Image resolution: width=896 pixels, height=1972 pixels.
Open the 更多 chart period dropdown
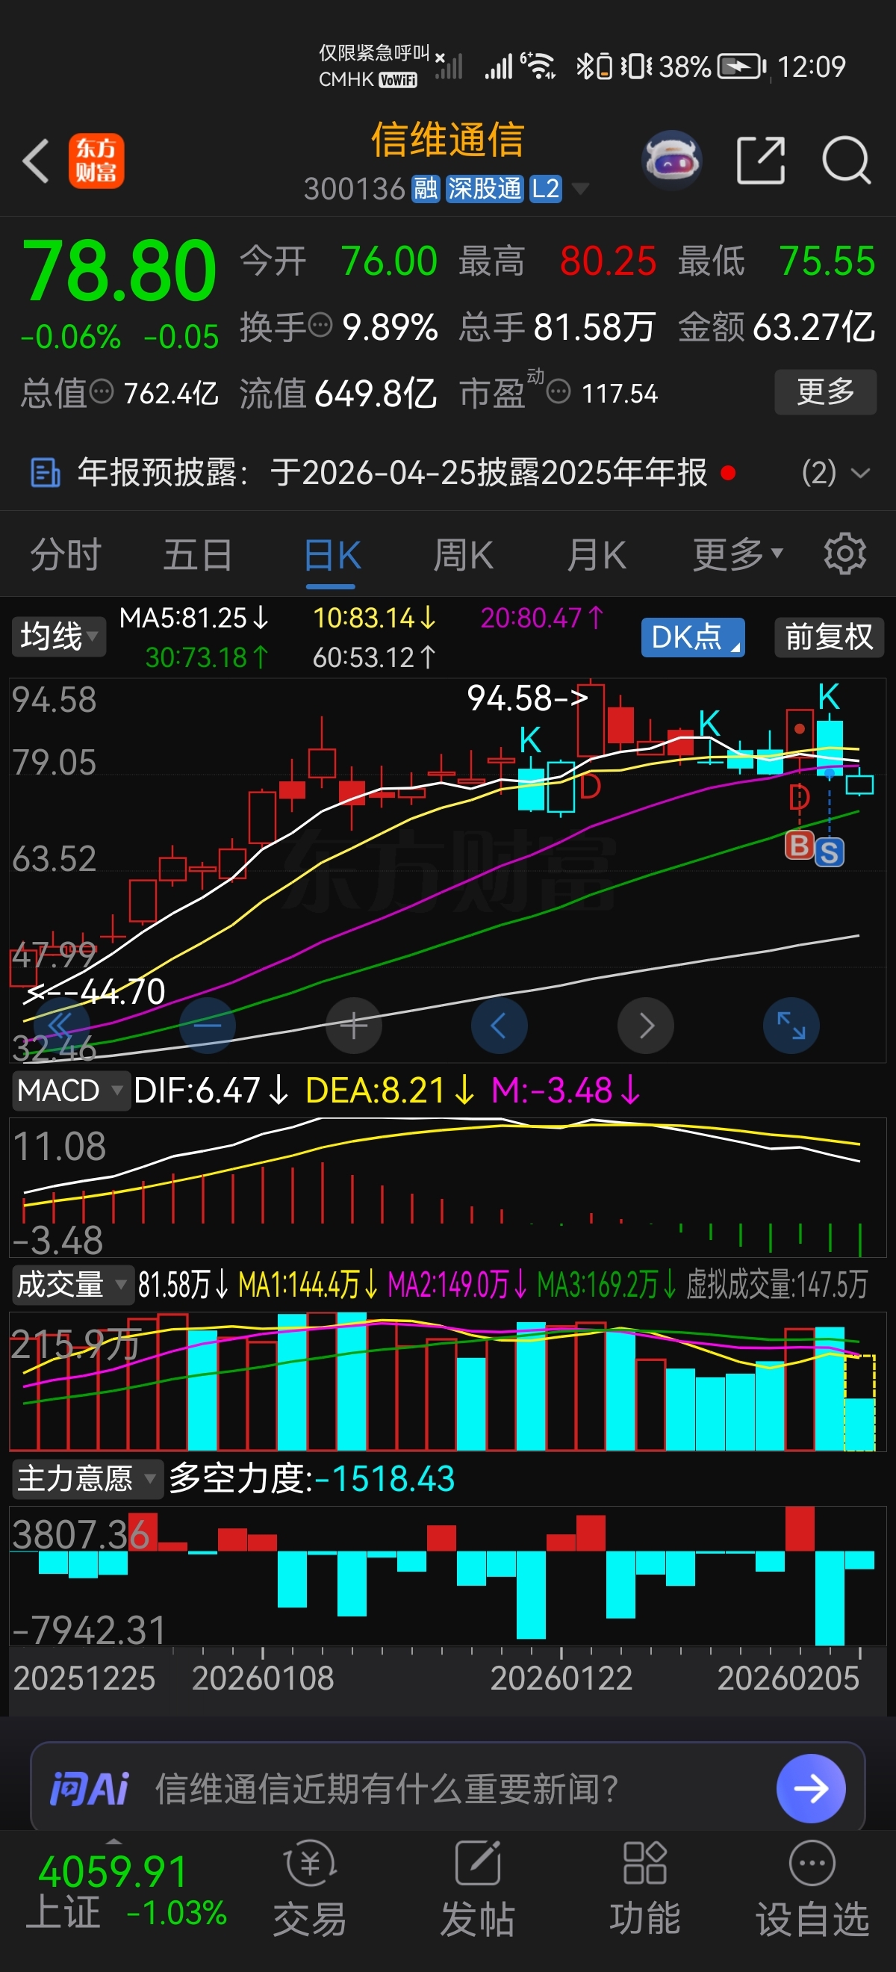click(738, 554)
